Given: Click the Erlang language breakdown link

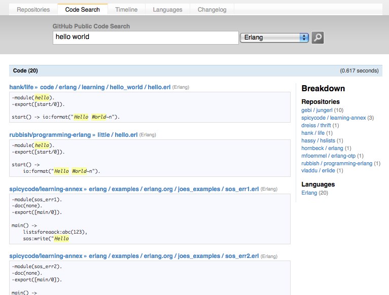Looking at the screenshot, I should pos(309,193).
